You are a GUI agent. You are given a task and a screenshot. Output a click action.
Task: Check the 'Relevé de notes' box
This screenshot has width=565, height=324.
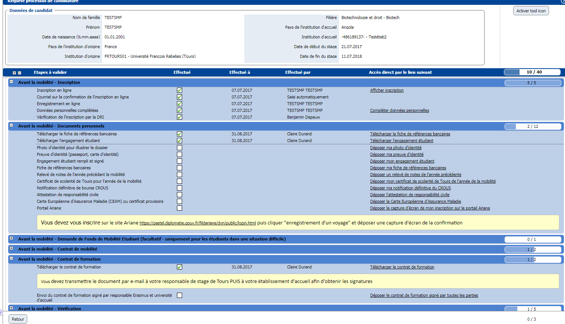tap(180, 174)
